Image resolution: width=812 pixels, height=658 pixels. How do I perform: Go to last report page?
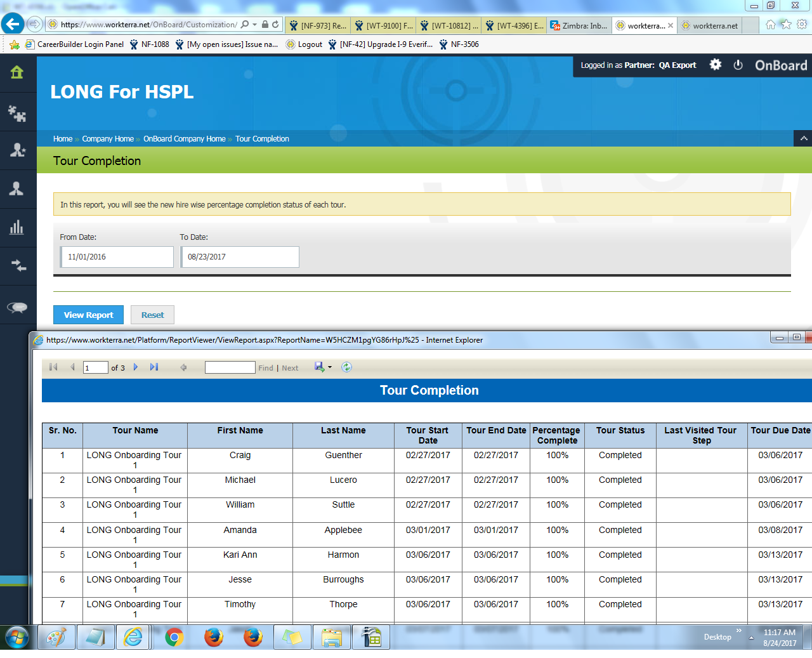(154, 367)
